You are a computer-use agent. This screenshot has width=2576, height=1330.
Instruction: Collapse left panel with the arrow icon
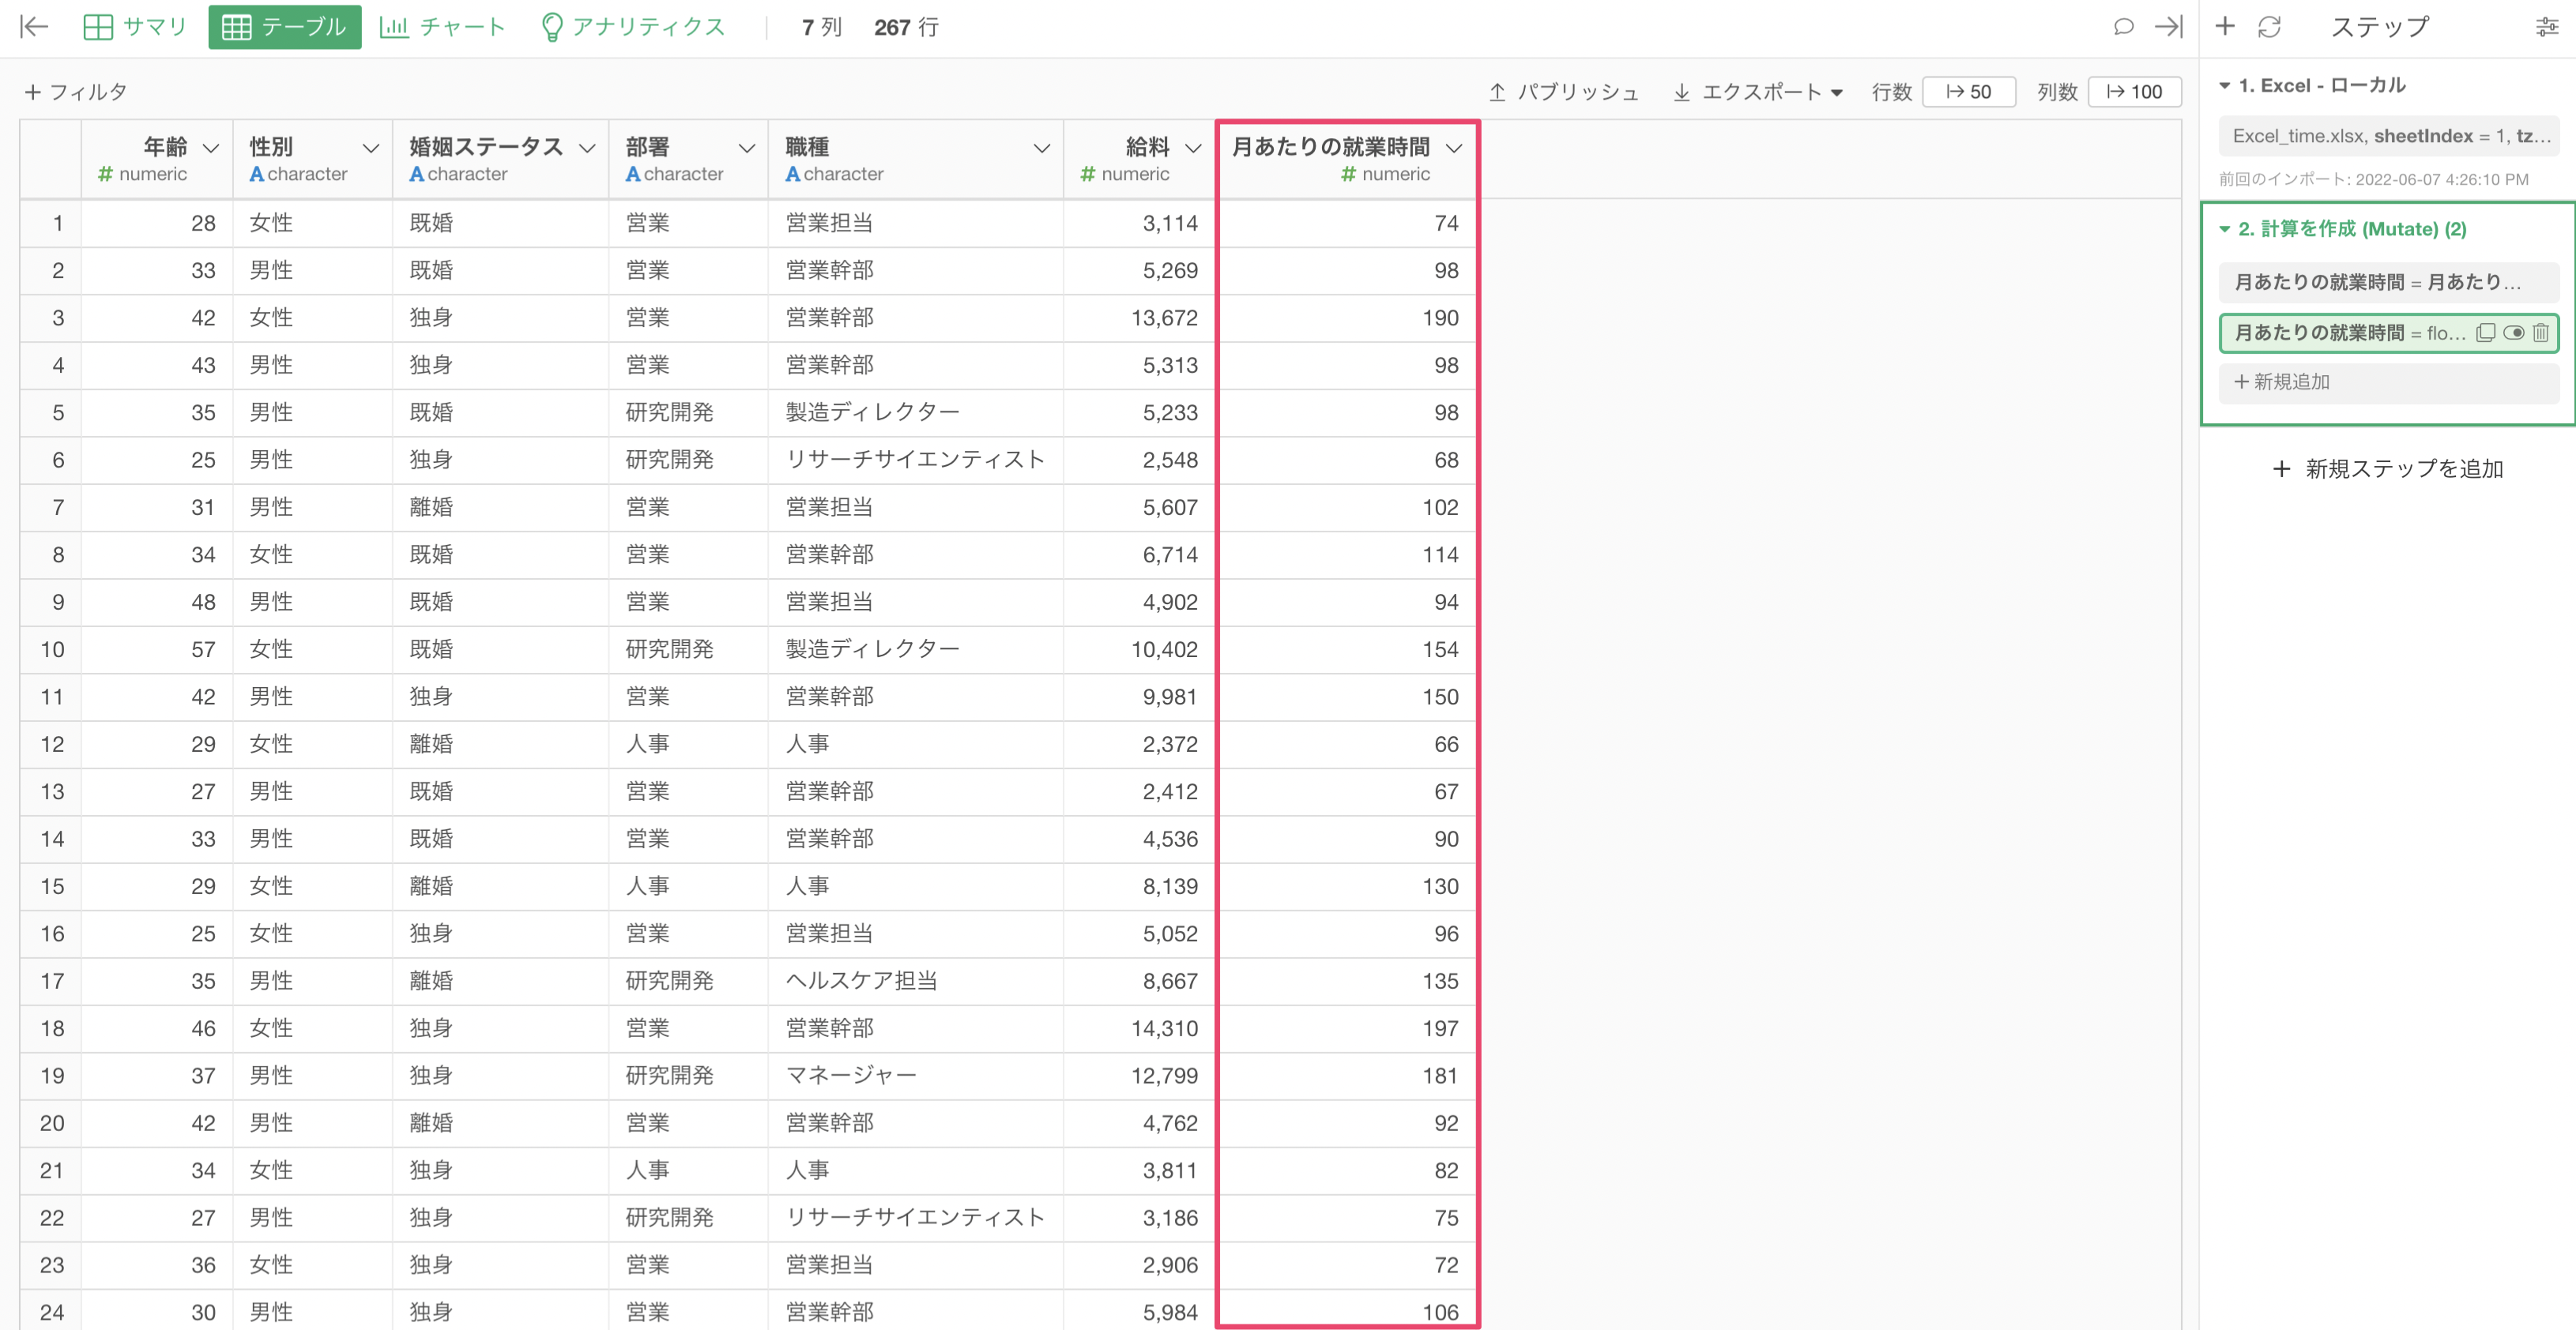[x=34, y=27]
